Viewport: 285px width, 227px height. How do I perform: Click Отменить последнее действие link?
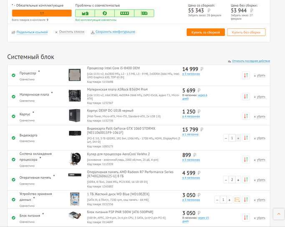tap(251, 61)
